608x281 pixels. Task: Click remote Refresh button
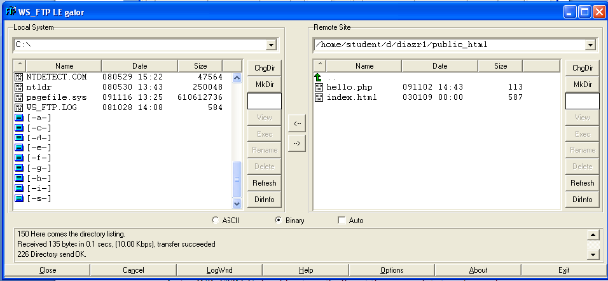(x=583, y=182)
